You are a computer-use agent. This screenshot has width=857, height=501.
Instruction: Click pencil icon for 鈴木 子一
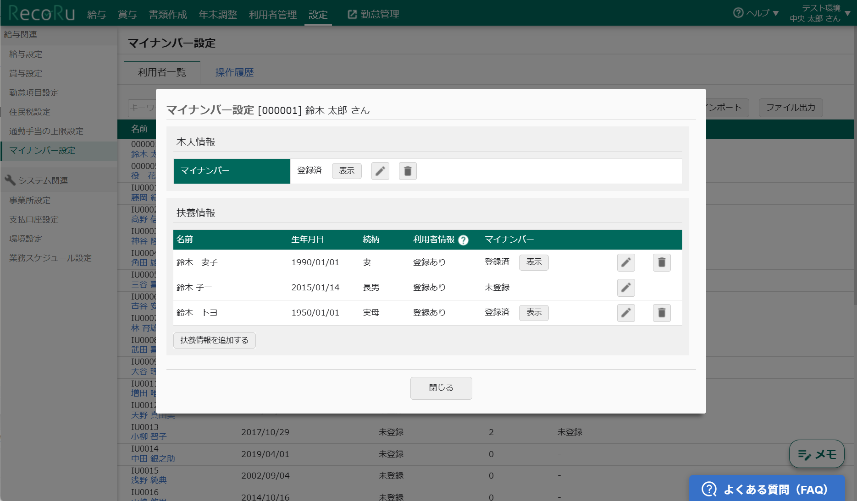pos(626,288)
